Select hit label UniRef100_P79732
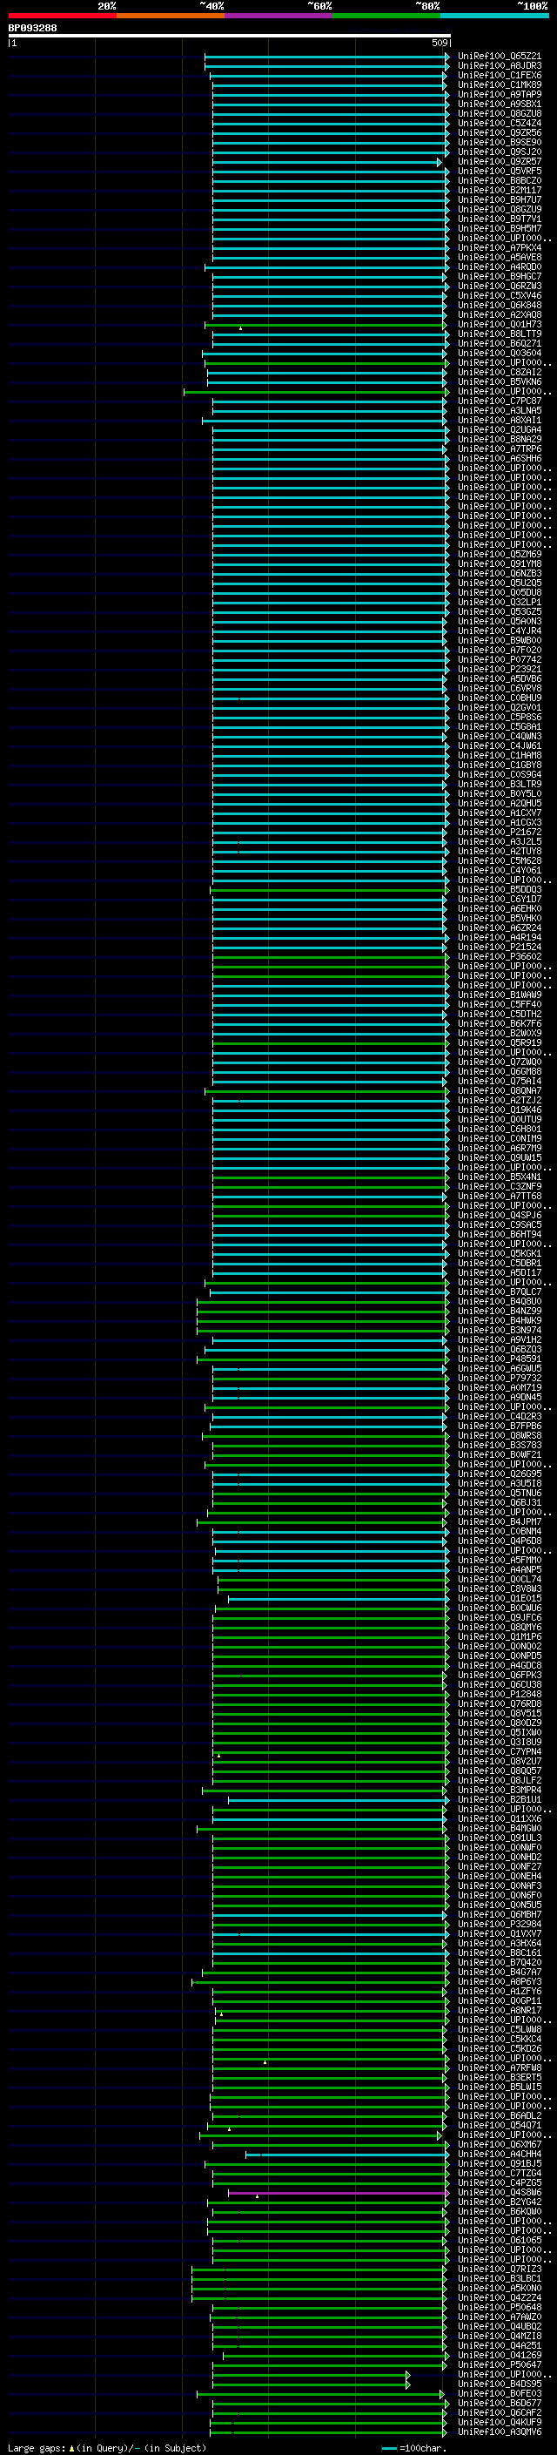The image size is (557, 2455). [500, 1378]
